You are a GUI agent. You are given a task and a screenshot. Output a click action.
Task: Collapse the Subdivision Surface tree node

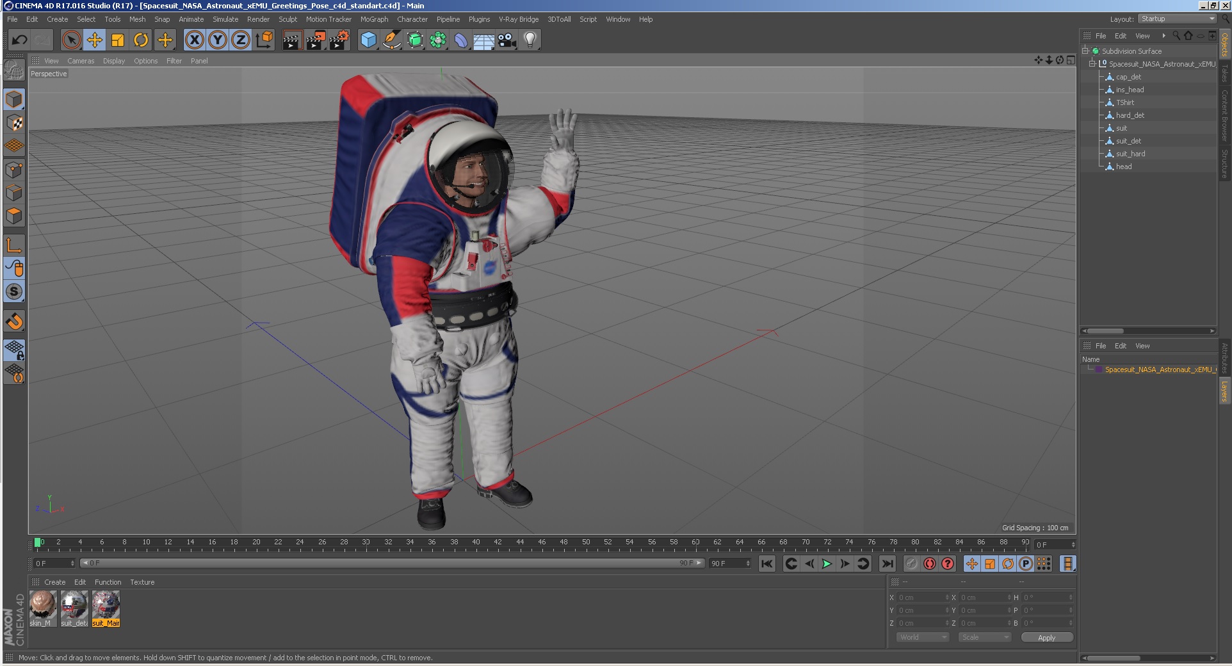pyautogui.click(x=1085, y=51)
